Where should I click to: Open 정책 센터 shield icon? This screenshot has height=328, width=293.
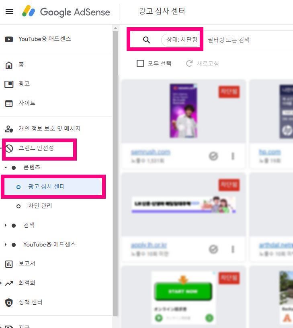click(9, 302)
